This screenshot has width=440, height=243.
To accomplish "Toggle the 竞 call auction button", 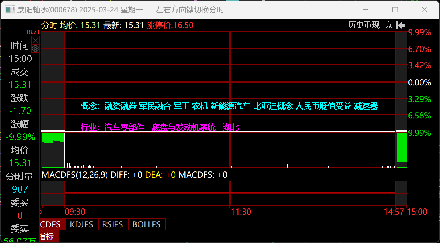I will 388,25.
